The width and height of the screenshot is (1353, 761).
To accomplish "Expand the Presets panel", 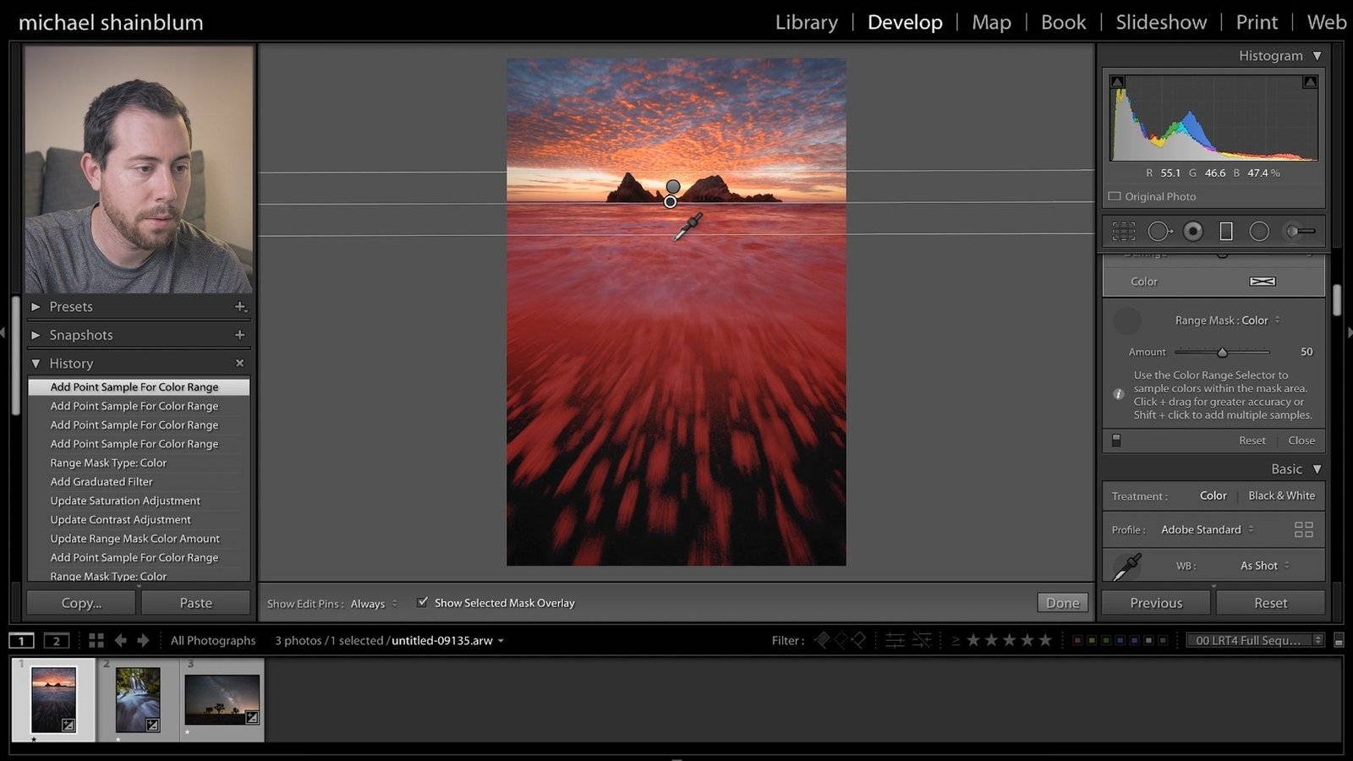I will 36,306.
